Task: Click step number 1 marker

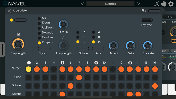Action: pyautogui.click(x=29, y=63)
